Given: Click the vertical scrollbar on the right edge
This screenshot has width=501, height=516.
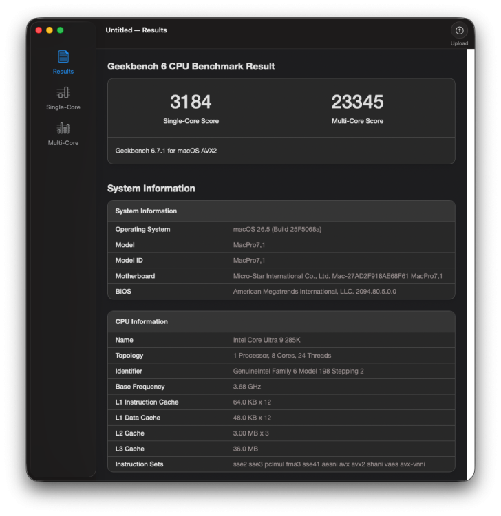Looking at the screenshot, I should tap(471, 264).
